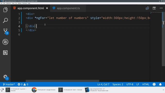This screenshot has height=93, width=165.
Task: Open the application launcher in taskbar
Action: [x=2, y=90]
